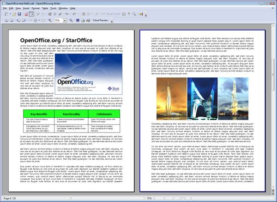
Task: Click the Save floppy disk icon
Action: click(19, 14)
